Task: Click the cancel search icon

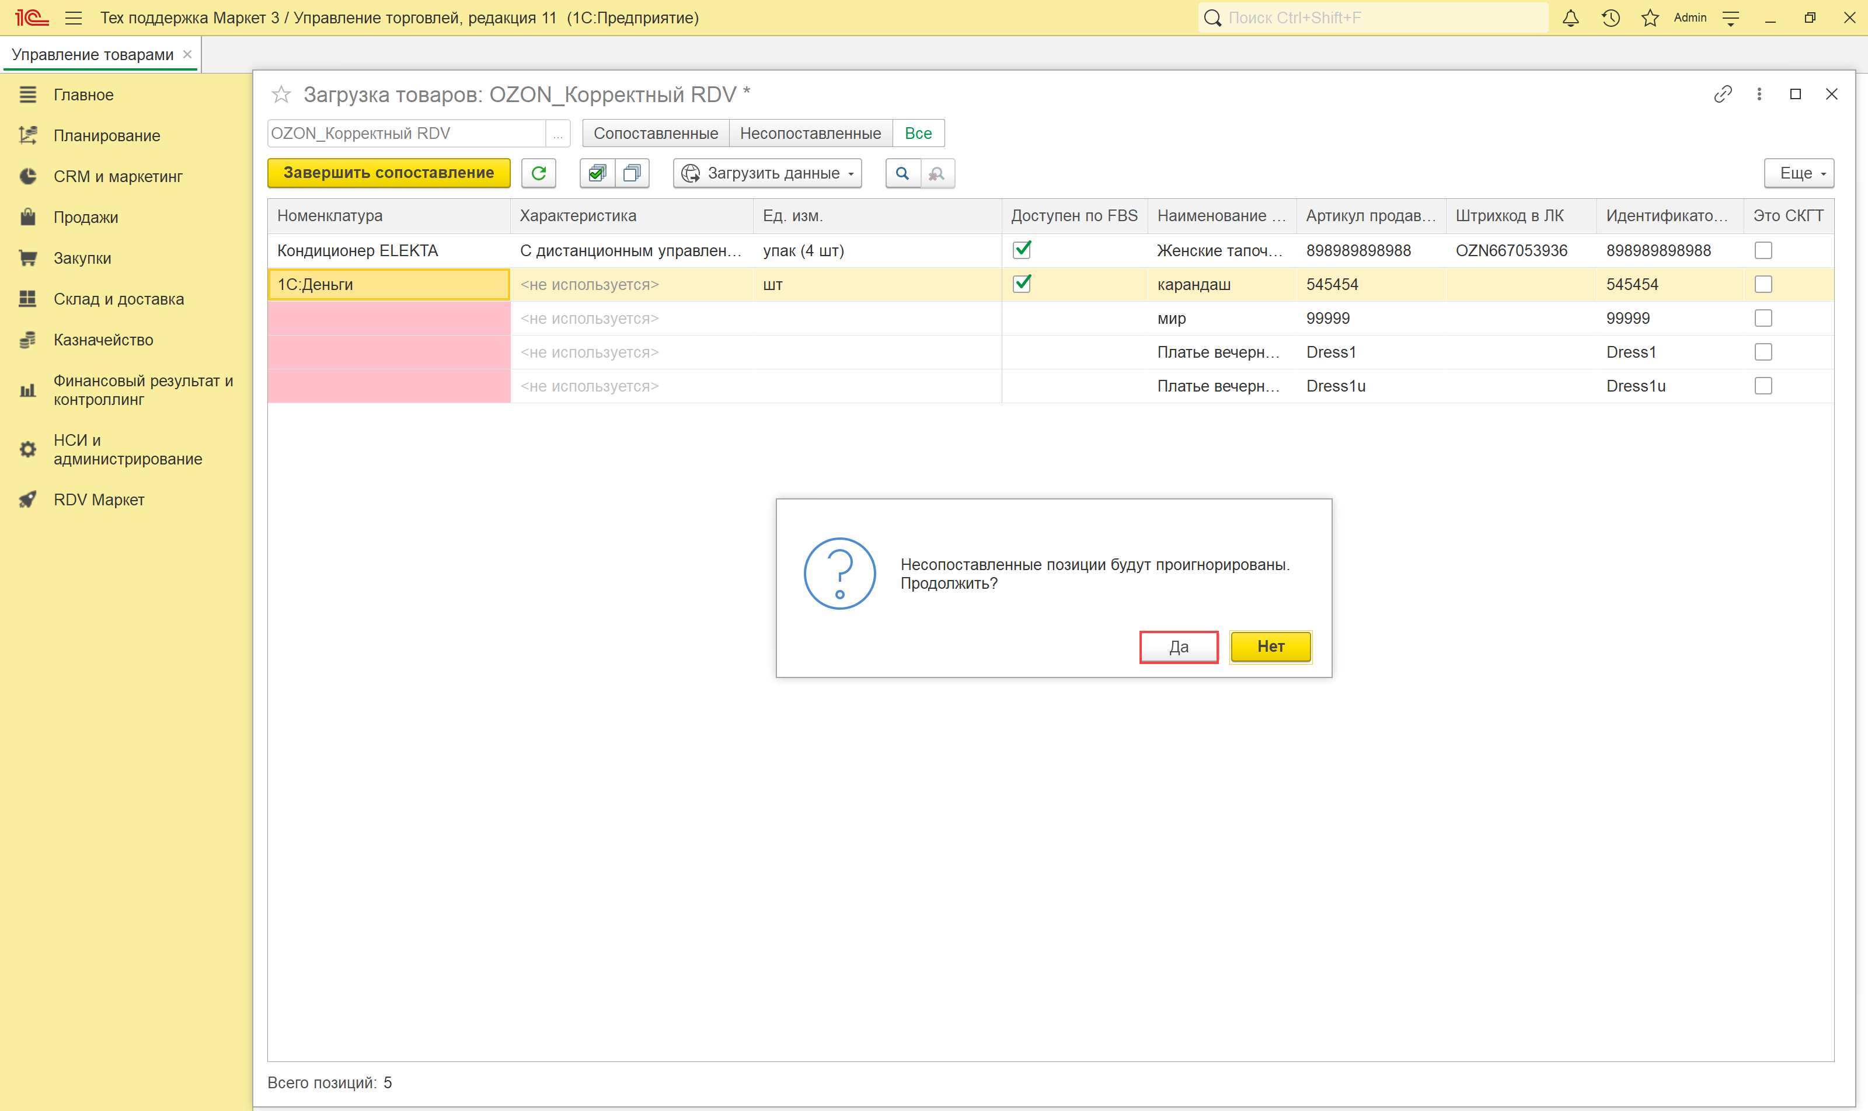Action: 936,173
